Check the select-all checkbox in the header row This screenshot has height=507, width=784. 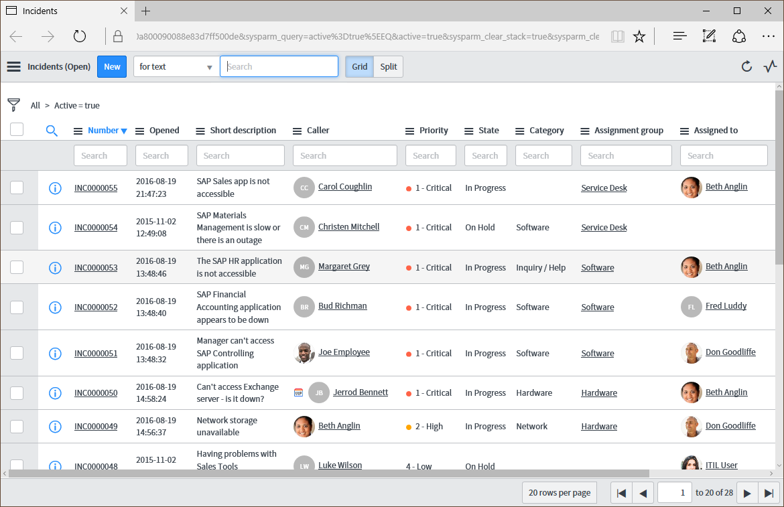tap(16, 129)
